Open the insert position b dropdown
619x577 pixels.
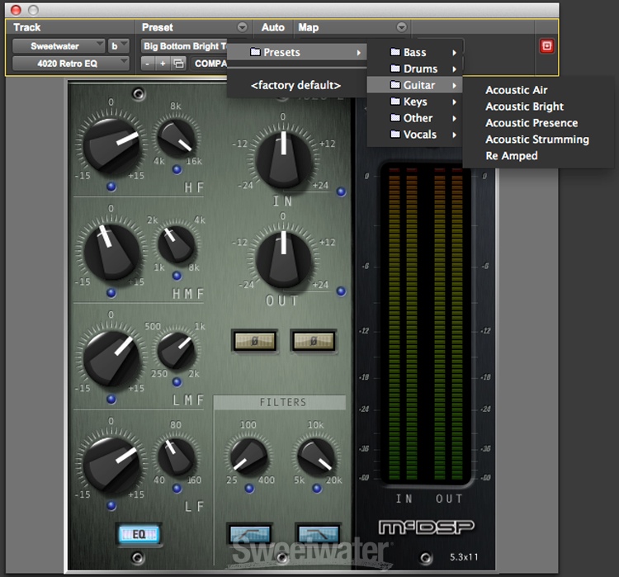(x=118, y=46)
